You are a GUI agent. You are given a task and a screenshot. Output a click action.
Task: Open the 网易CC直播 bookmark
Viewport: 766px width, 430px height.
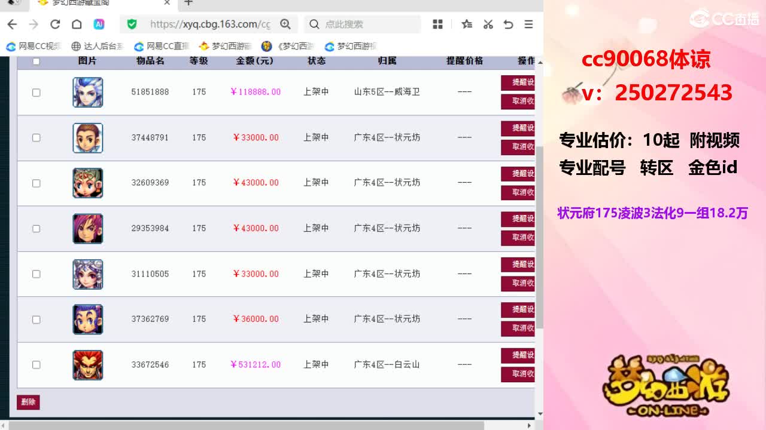click(x=162, y=46)
